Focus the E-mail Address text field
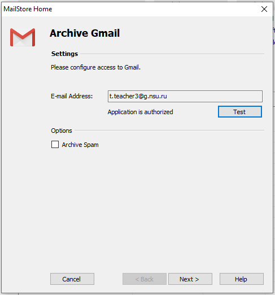Image resolution: width=275 pixels, height=295 pixels. pyautogui.click(x=185, y=96)
